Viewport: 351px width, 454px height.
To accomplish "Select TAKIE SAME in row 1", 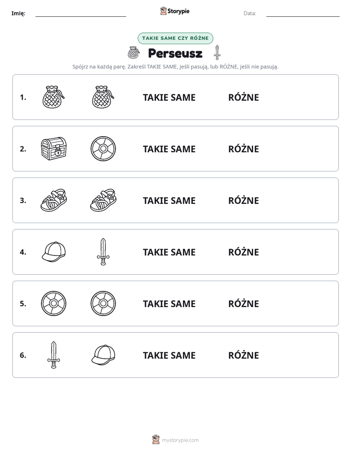I will (x=169, y=97).
